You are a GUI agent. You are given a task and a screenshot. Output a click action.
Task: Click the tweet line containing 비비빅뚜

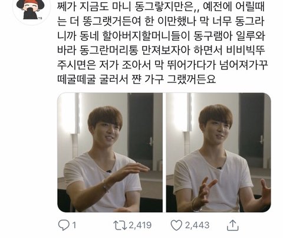[161, 50]
